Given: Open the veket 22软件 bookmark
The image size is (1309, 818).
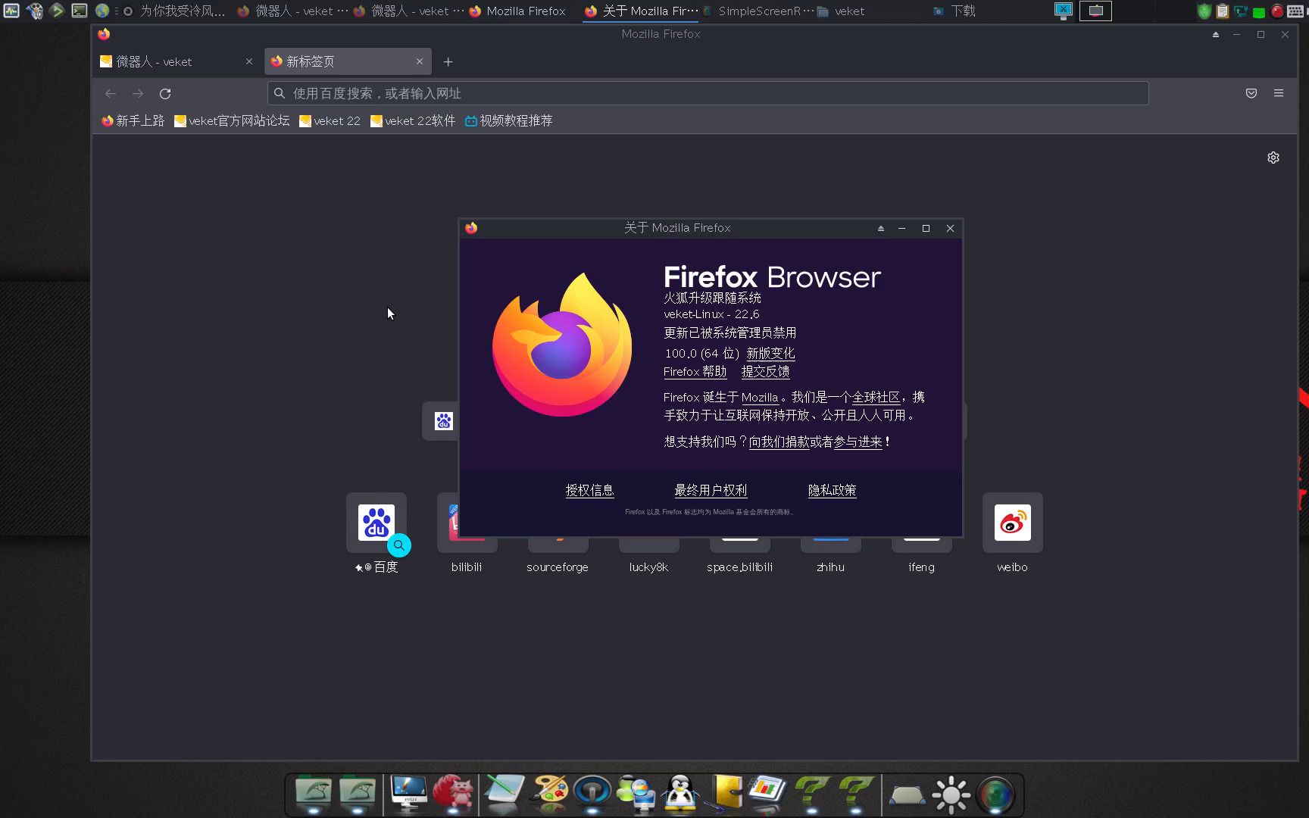Looking at the screenshot, I should click(x=413, y=120).
